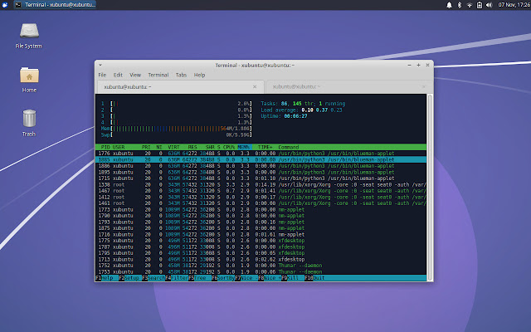Click the F7 Nice minus button
Screen dimensions: 531x332
pyautogui.click(x=246, y=278)
